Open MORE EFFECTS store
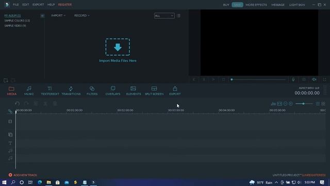 pyautogui.click(x=256, y=5)
